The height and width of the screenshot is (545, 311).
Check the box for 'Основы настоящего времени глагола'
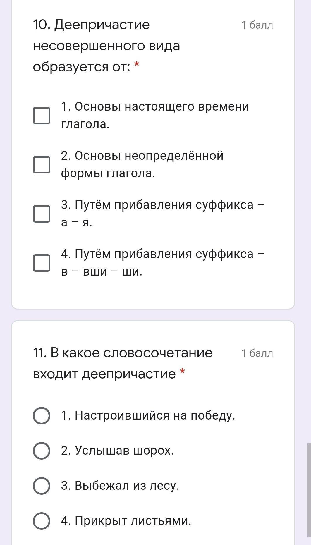click(x=41, y=115)
